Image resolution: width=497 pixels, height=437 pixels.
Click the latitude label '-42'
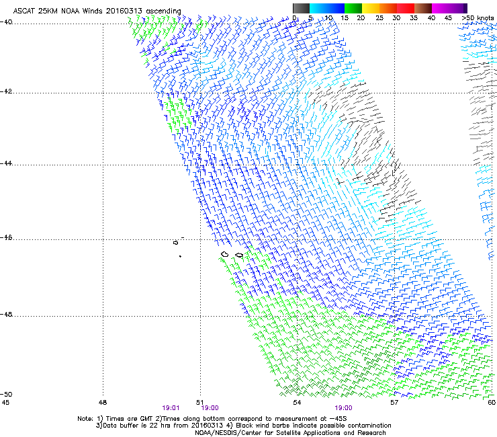[x=6, y=91]
